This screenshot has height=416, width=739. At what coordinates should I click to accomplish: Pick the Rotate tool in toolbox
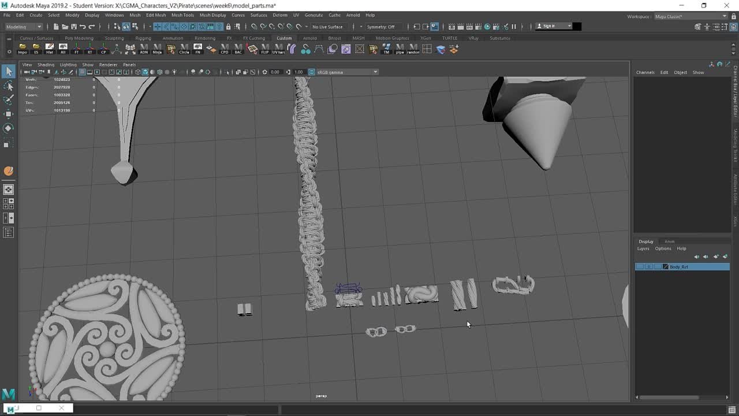9,128
